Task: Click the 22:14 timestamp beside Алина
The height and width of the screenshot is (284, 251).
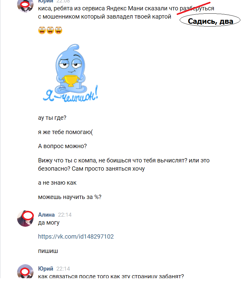Action: pos(65,215)
